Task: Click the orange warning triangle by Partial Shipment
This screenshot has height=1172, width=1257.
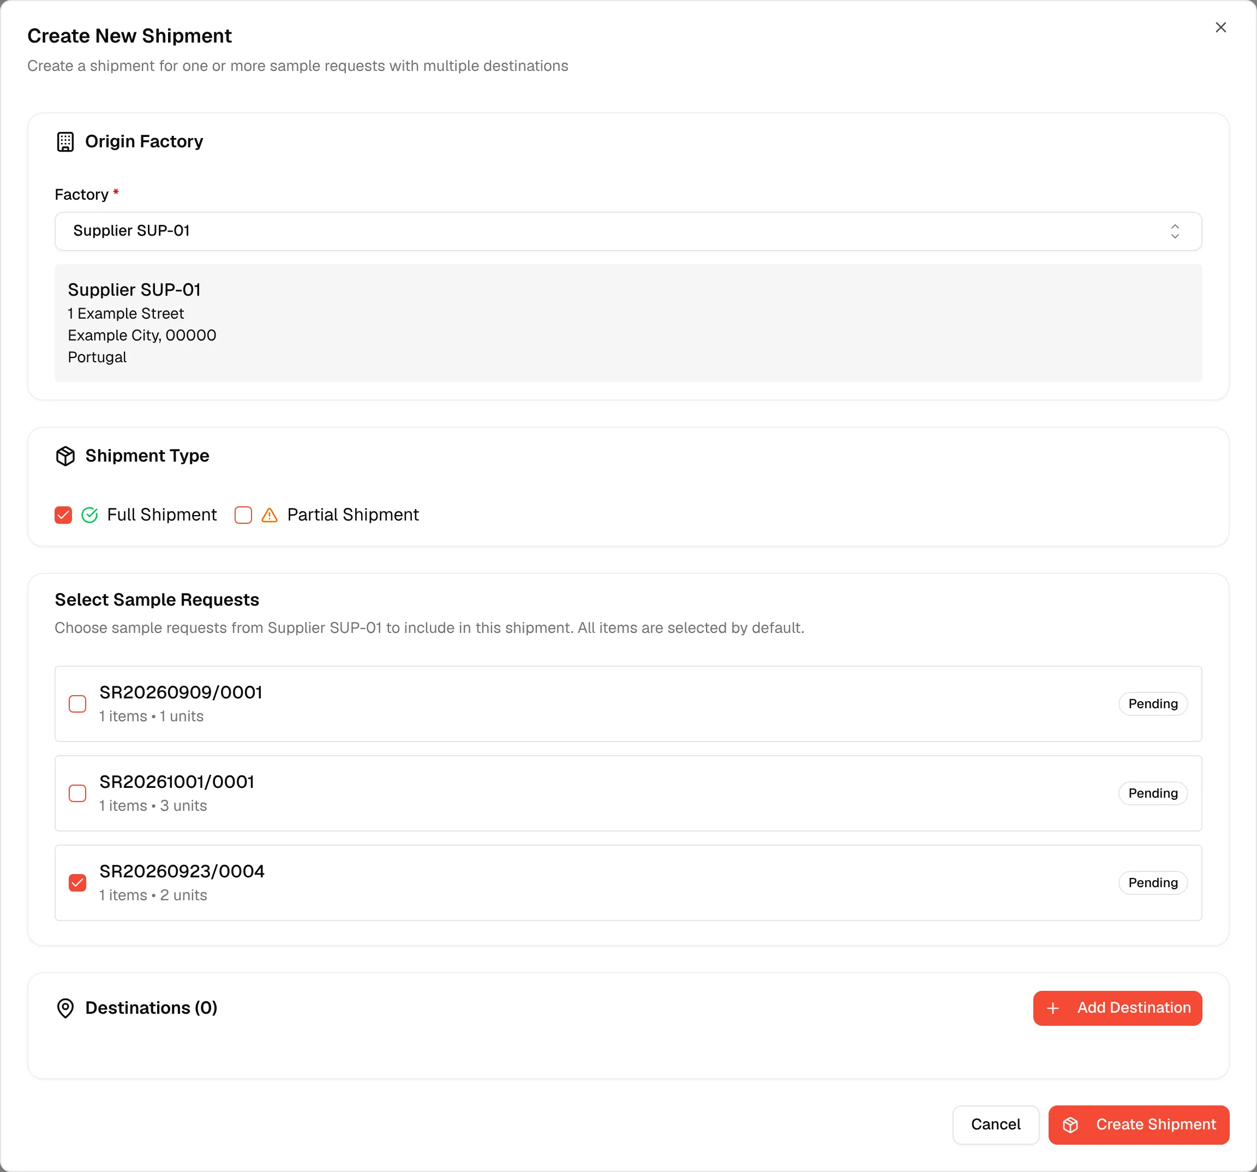Action: click(x=270, y=515)
